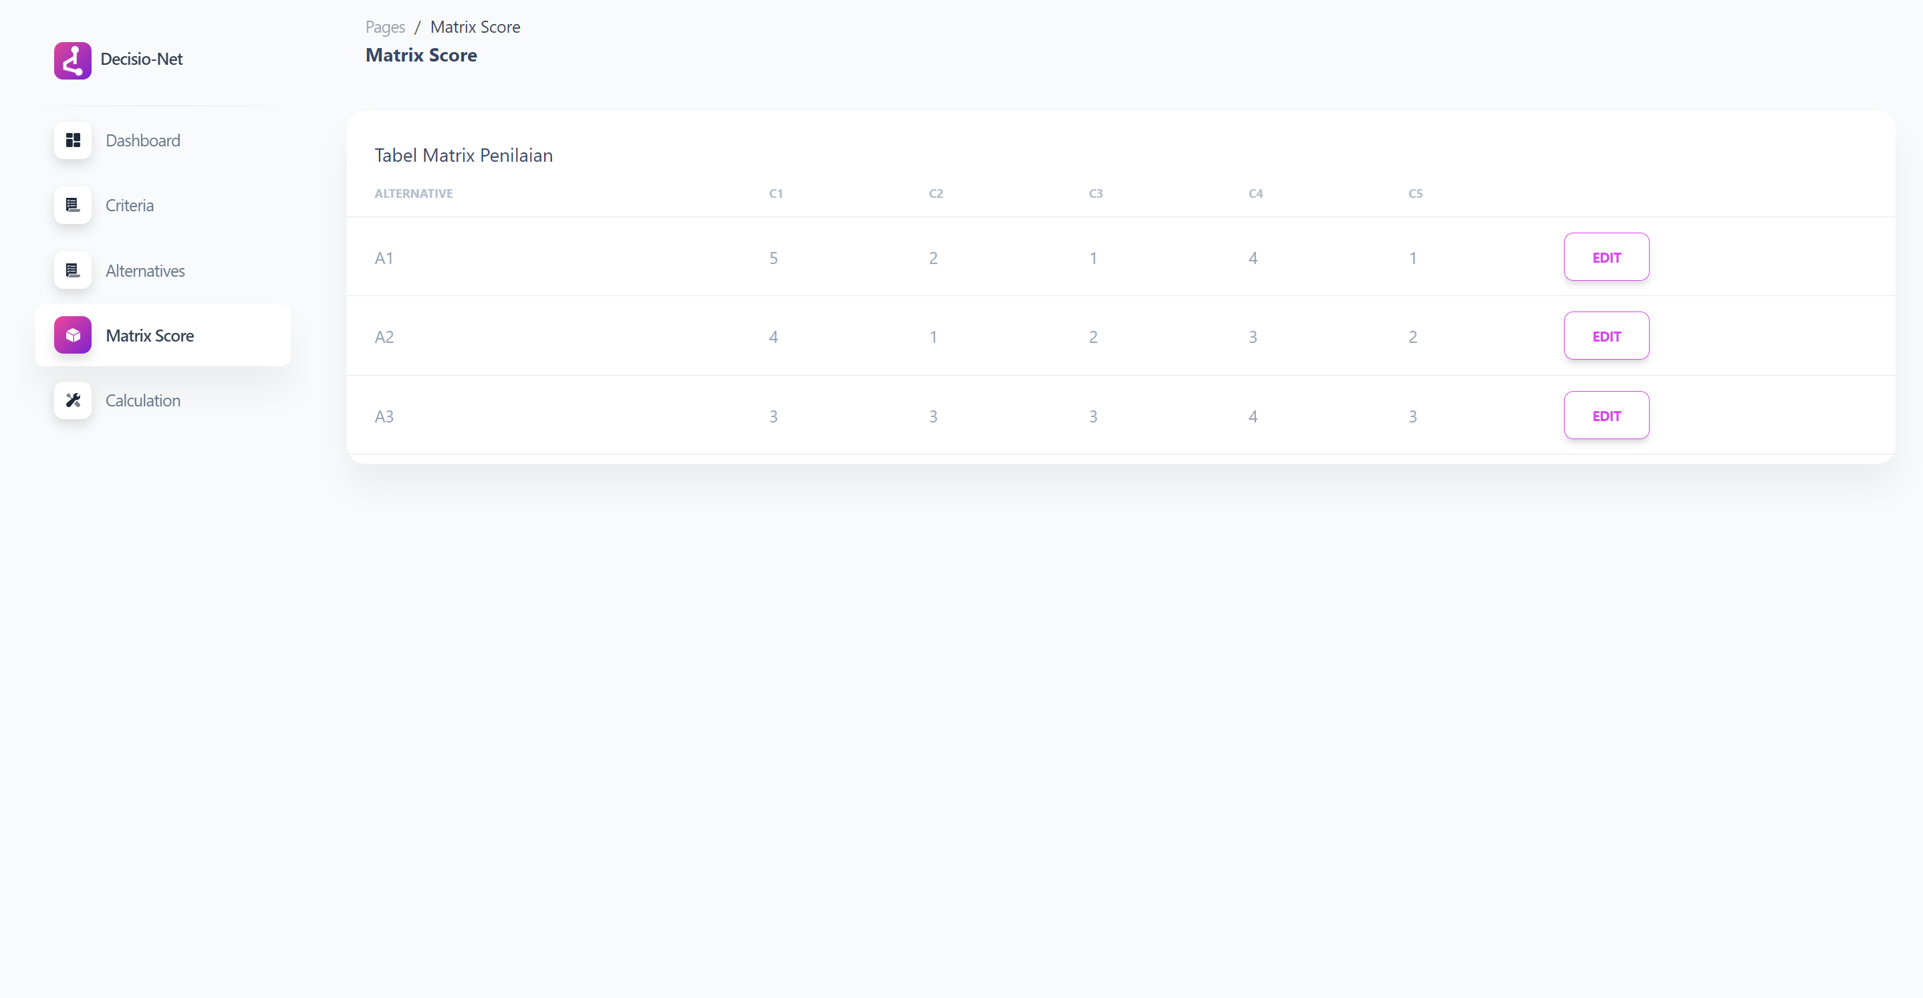Click the Matrix Score breadcrumb text

[x=475, y=27]
